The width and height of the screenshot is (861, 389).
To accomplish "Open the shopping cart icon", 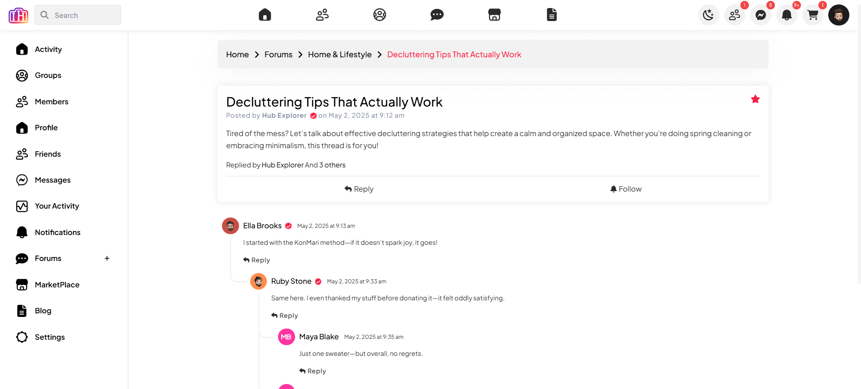I will (813, 15).
